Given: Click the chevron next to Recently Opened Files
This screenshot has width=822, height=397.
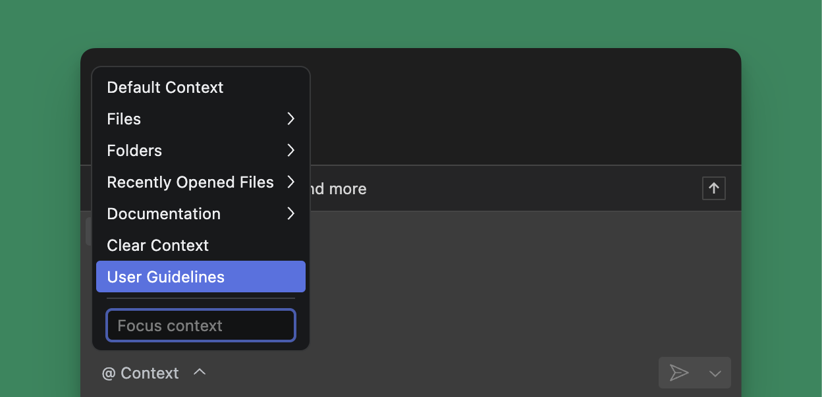Looking at the screenshot, I should 290,182.
